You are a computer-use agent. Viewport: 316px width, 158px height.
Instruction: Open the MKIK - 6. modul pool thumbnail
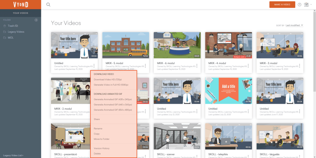[177, 45]
